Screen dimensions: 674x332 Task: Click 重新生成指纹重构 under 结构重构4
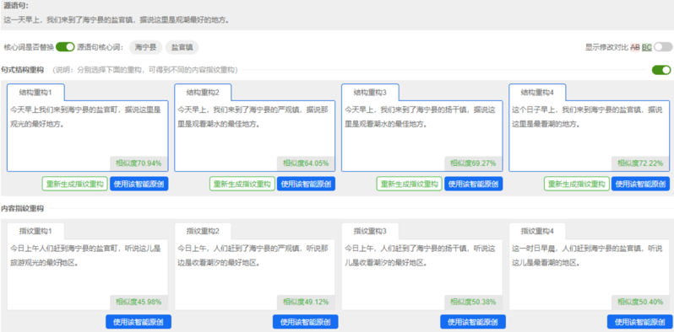(x=577, y=184)
